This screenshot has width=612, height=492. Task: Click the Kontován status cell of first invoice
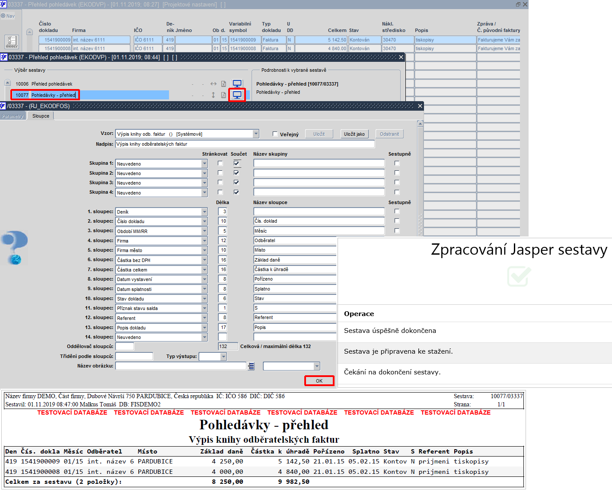point(364,40)
